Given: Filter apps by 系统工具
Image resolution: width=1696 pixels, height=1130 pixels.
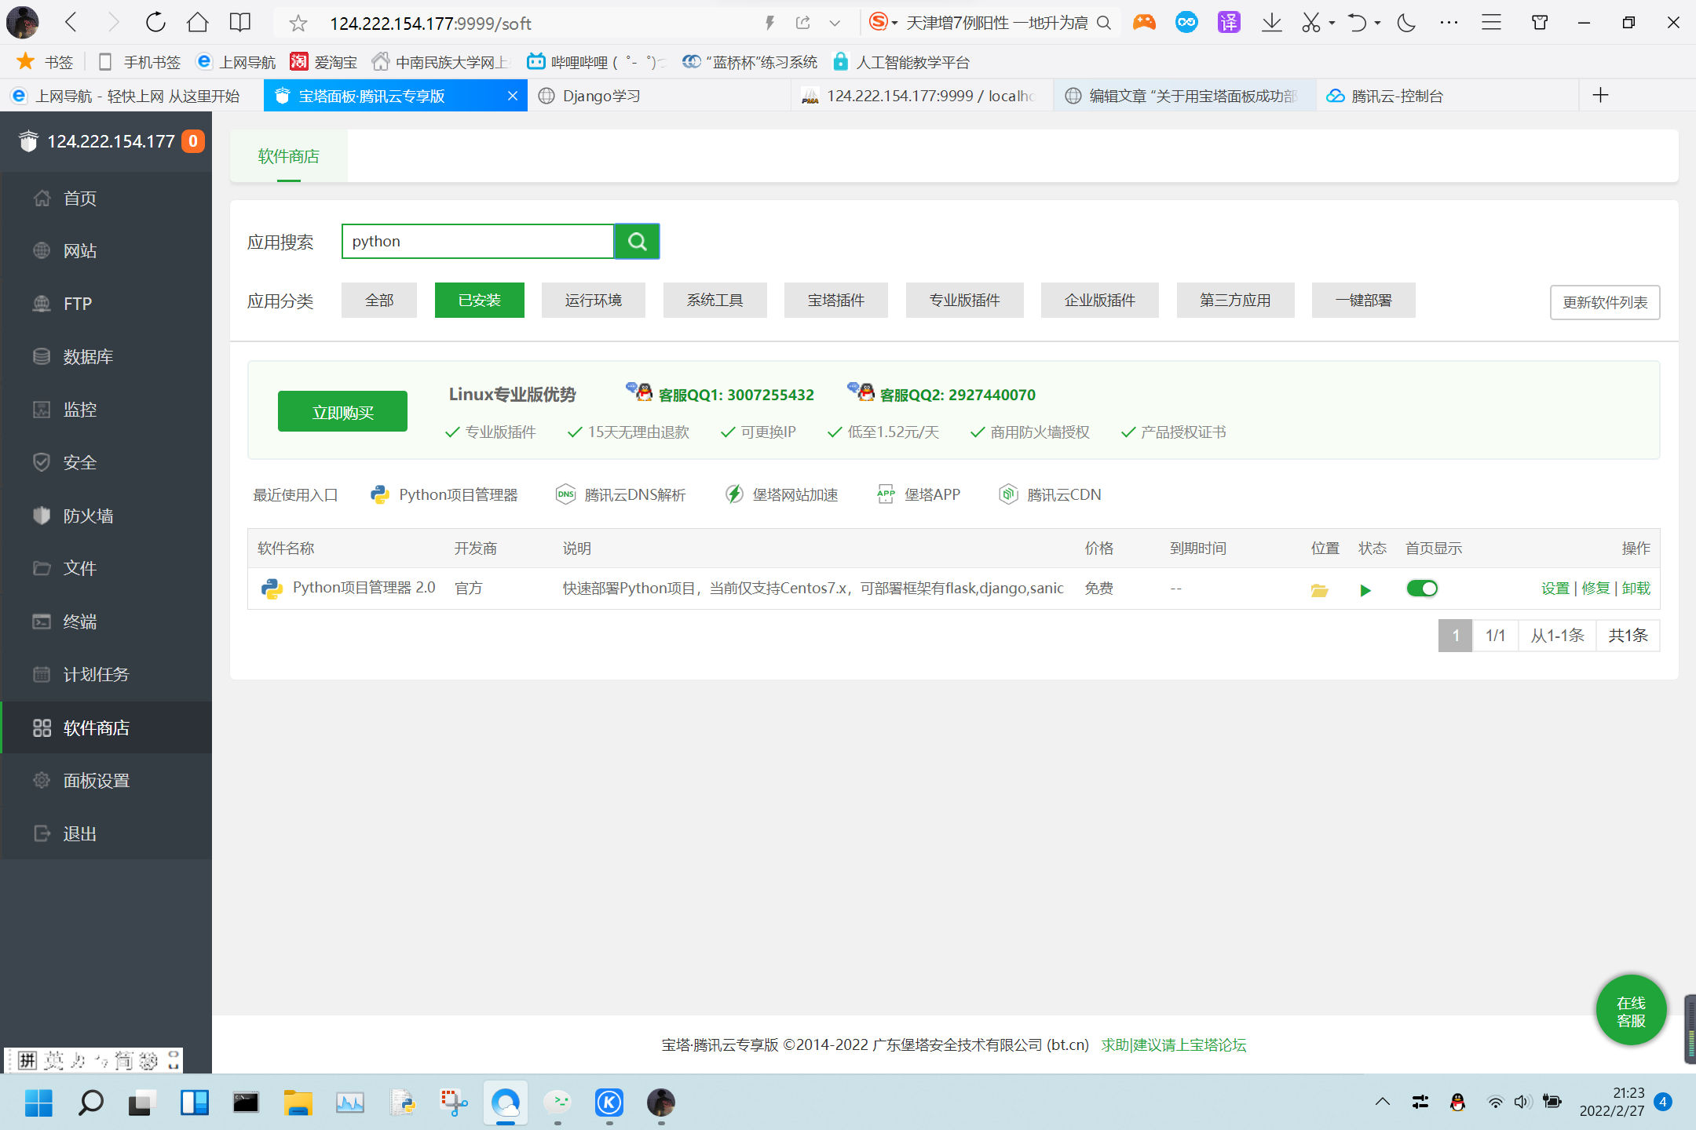Looking at the screenshot, I should (715, 301).
